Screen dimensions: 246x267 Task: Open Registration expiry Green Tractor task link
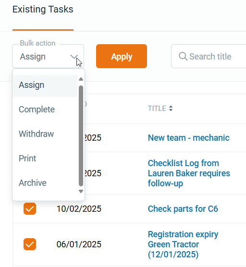183,244
